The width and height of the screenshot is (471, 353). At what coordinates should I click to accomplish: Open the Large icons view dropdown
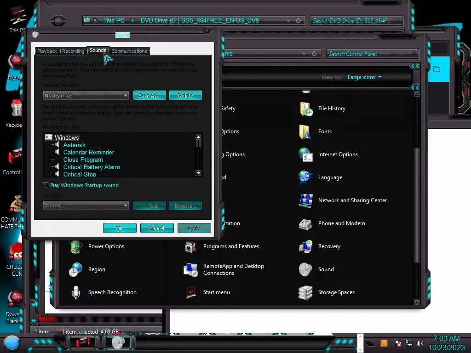click(x=364, y=77)
